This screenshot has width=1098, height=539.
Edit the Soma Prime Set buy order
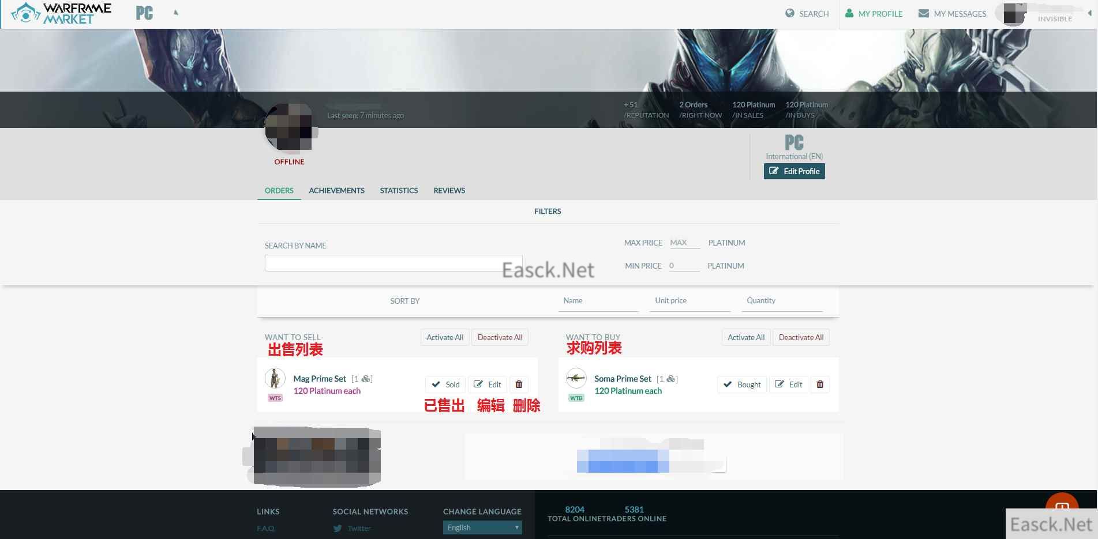click(788, 385)
